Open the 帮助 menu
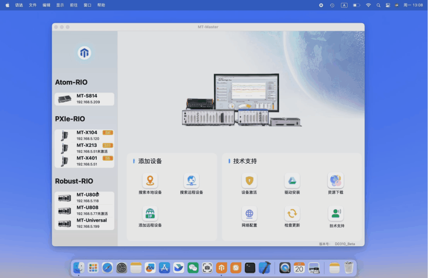428x278 pixels. point(101,5)
